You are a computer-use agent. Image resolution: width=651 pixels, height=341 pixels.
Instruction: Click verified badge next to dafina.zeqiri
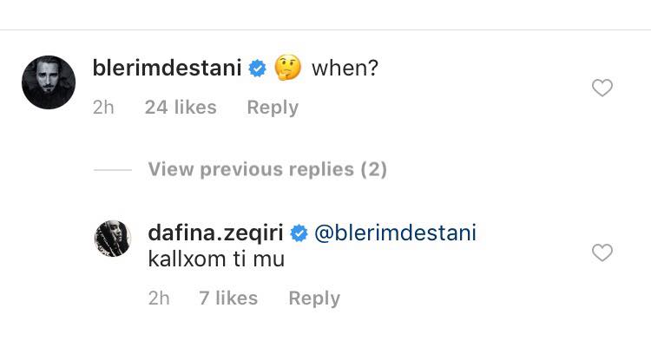point(299,233)
